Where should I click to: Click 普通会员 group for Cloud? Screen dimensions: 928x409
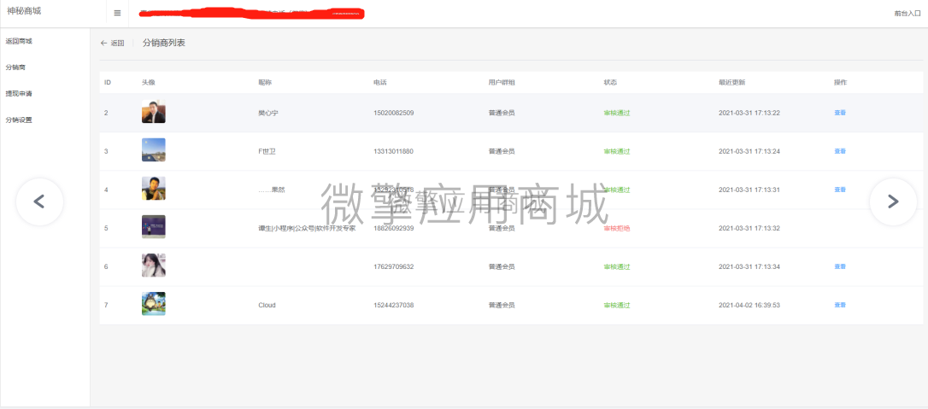click(502, 305)
